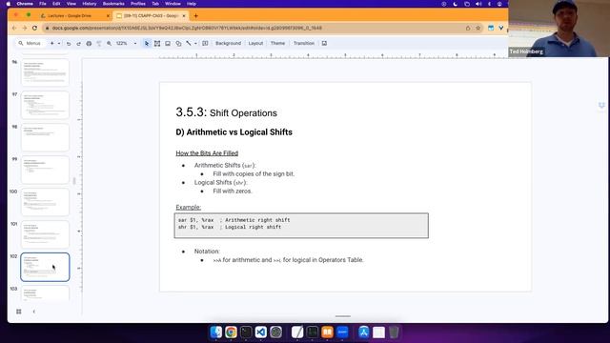Open the Layout menu button
The width and height of the screenshot is (610, 343).
click(255, 43)
